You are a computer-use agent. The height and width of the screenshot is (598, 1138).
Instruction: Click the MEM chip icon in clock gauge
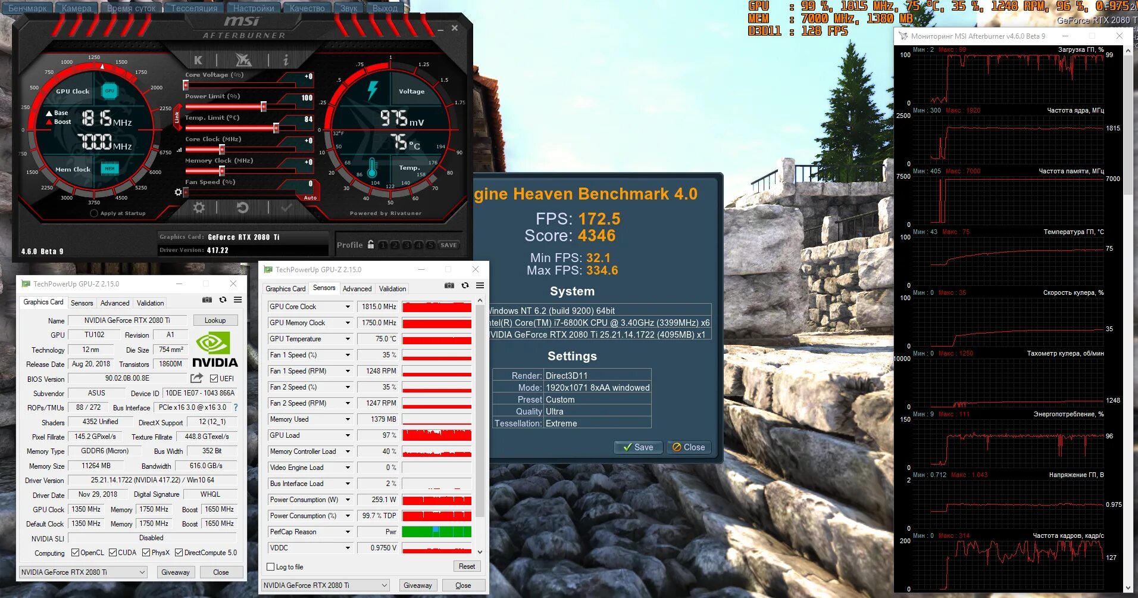(110, 169)
